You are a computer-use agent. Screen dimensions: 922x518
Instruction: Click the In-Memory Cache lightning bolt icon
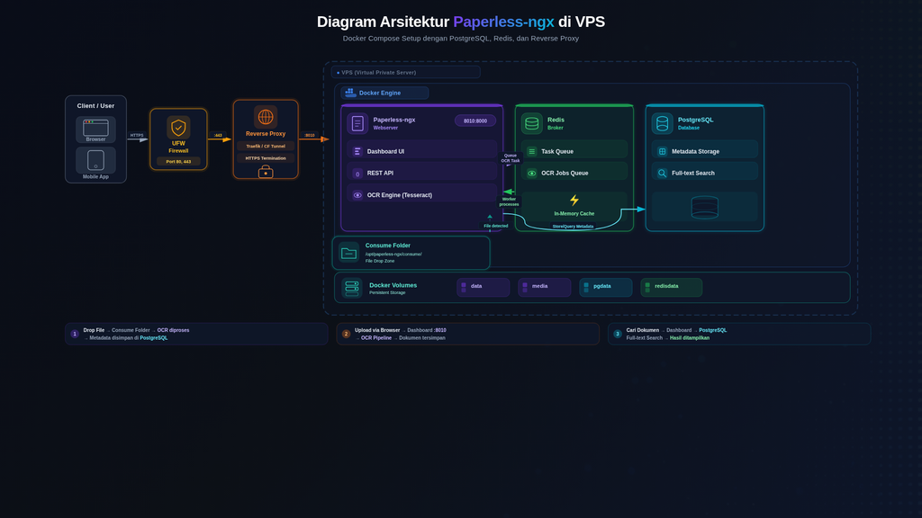574,201
